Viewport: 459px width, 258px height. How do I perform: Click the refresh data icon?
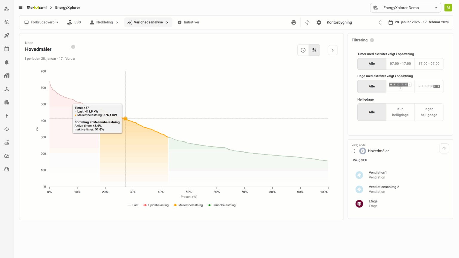point(307,22)
